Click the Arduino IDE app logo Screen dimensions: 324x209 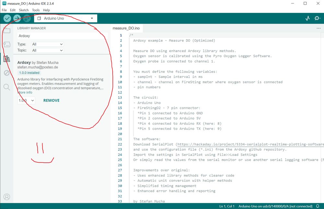(x=4, y=3)
